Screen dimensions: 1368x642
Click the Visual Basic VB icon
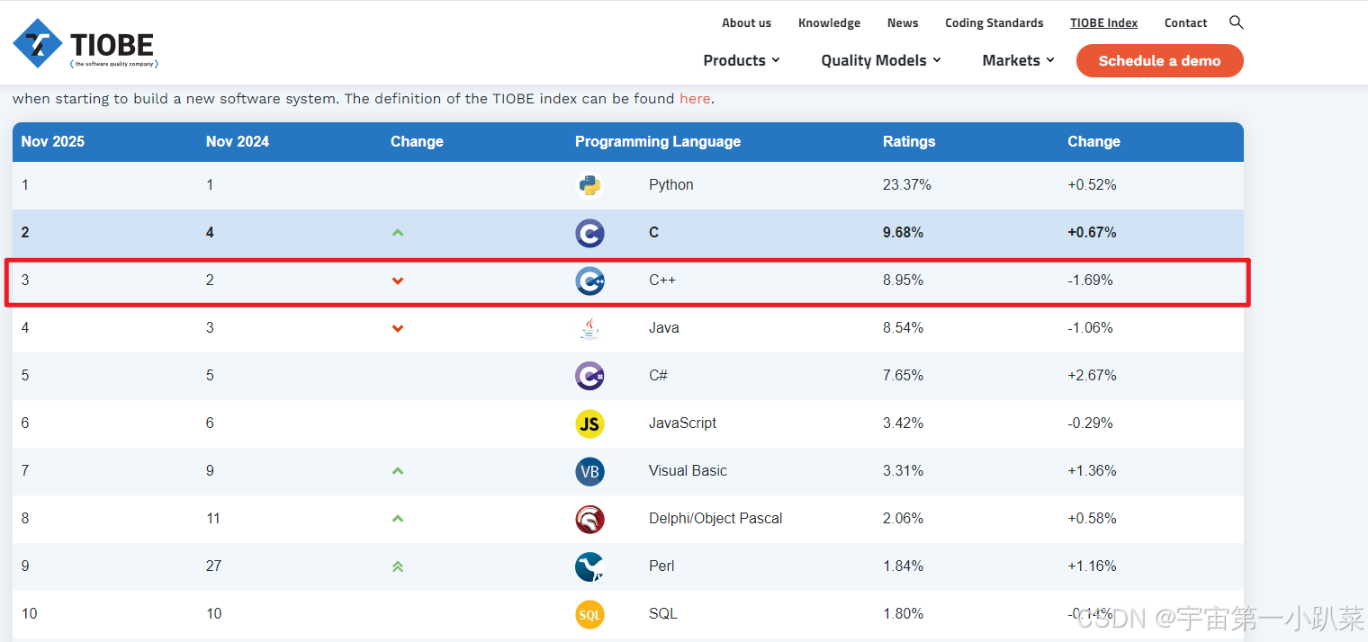point(589,471)
